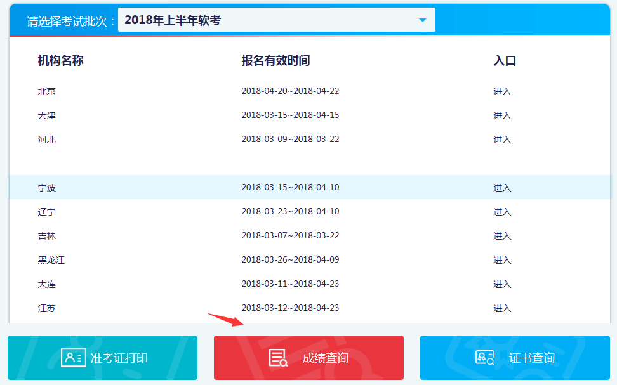Click the ID card icon on 准考证打印
617x385 pixels.
pos(74,358)
